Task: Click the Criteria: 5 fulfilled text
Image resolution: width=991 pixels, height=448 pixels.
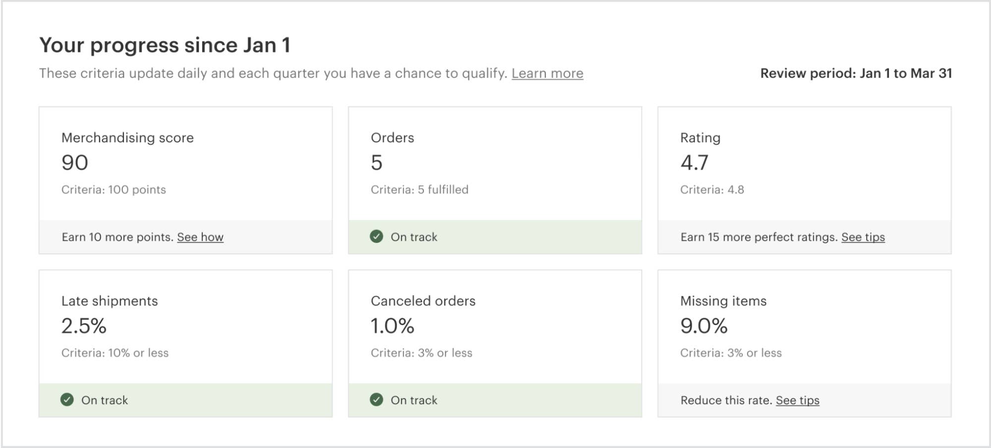Action: [419, 189]
